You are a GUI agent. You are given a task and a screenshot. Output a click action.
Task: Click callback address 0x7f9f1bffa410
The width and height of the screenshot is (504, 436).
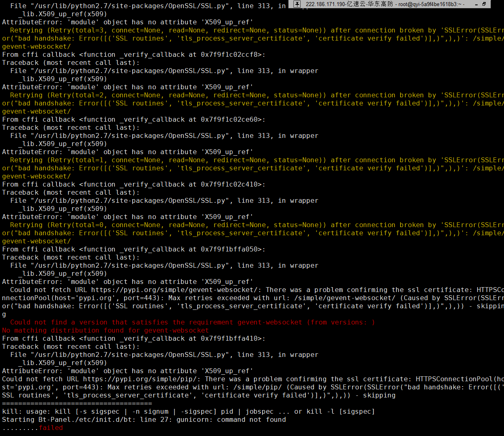pos(229,338)
